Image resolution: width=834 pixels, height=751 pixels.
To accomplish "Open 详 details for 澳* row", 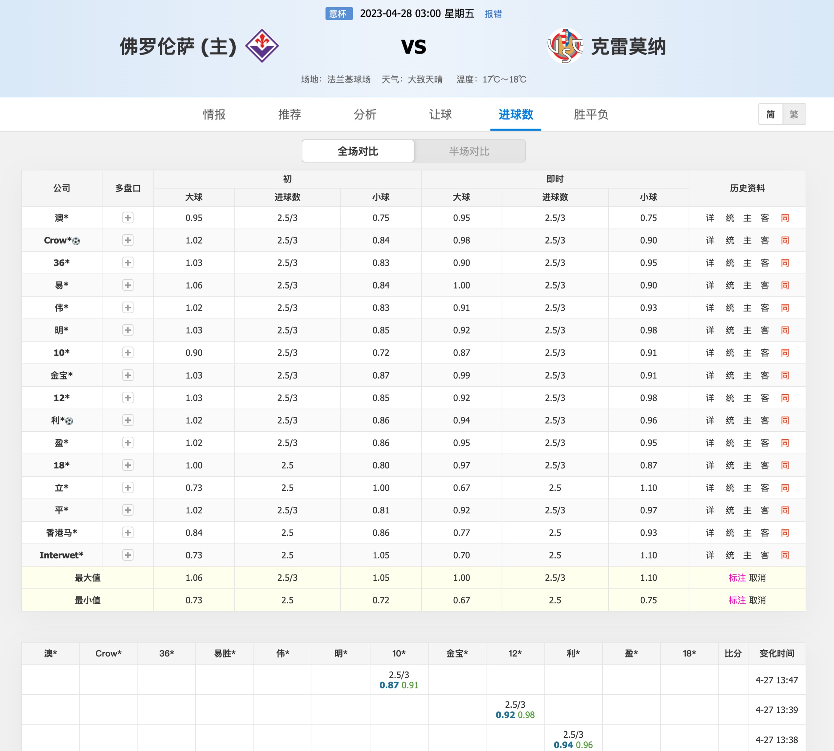I will (x=710, y=217).
